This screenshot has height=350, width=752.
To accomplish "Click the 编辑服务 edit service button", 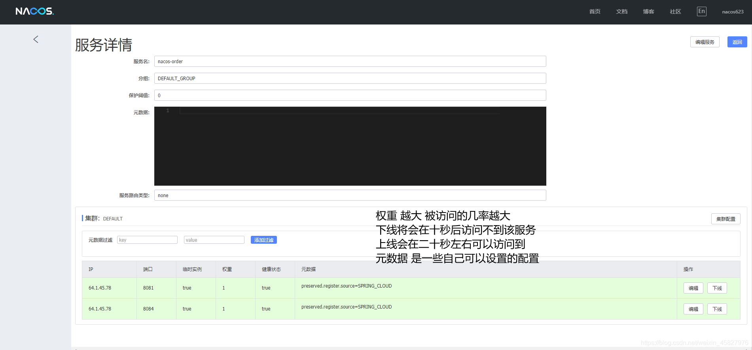I will pyautogui.click(x=705, y=42).
